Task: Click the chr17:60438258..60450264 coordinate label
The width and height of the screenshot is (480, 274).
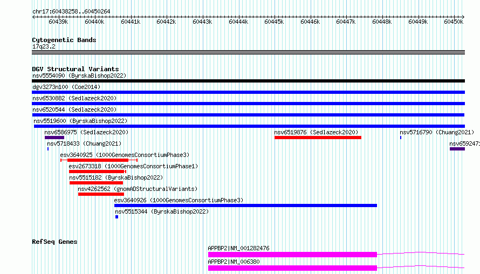Action: coord(71,12)
